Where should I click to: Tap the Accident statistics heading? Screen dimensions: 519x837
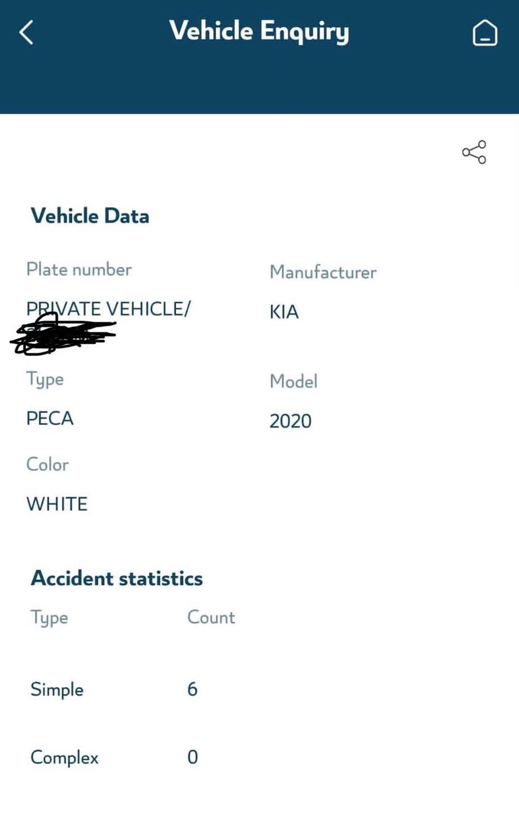pyautogui.click(x=116, y=578)
